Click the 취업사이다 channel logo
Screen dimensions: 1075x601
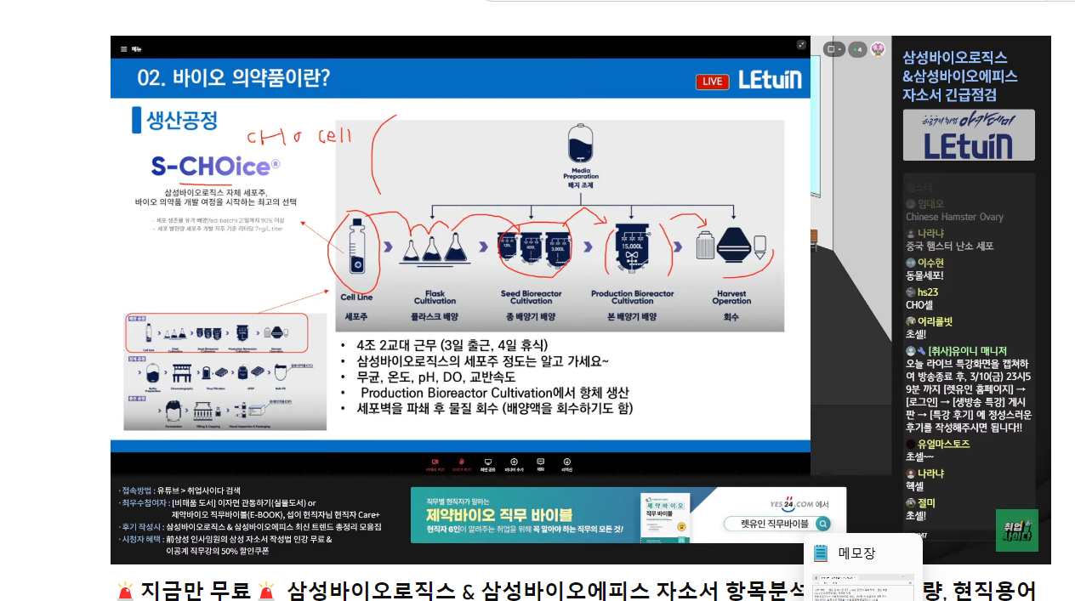[1017, 530]
